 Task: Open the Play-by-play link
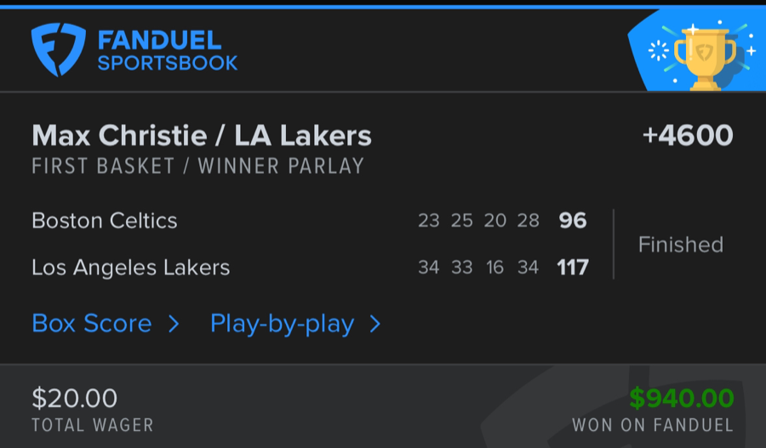[282, 324]
